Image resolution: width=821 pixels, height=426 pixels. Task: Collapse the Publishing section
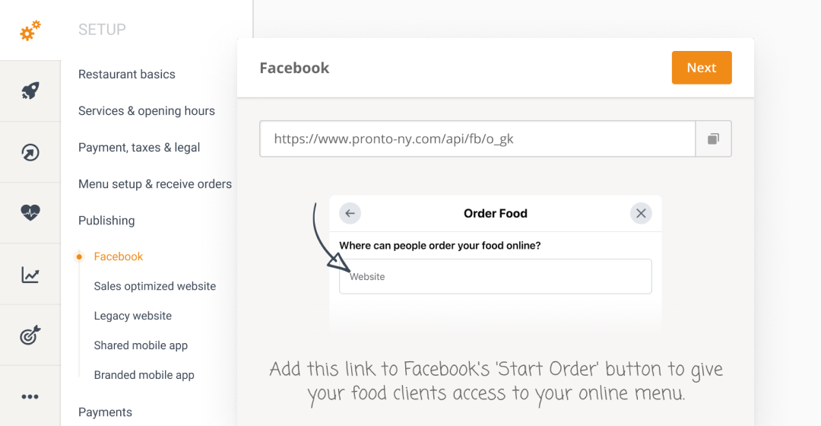pos(106,221)
